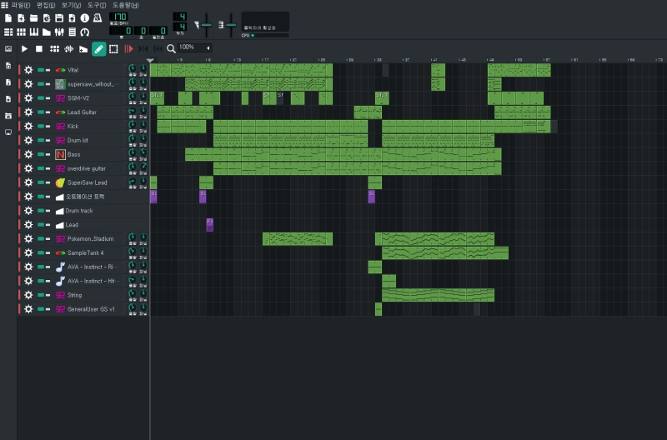Start playback in the Song Editor
This screenshot has width=667, height=440.
24,49
